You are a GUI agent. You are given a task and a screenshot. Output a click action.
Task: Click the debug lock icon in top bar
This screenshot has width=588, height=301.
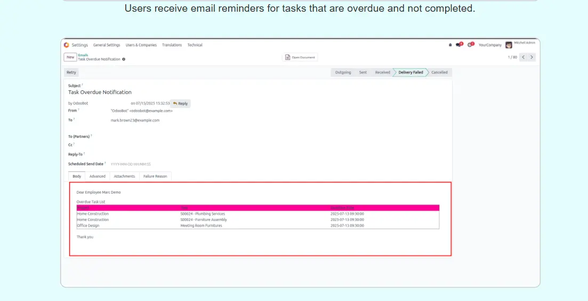click(450, 45)
